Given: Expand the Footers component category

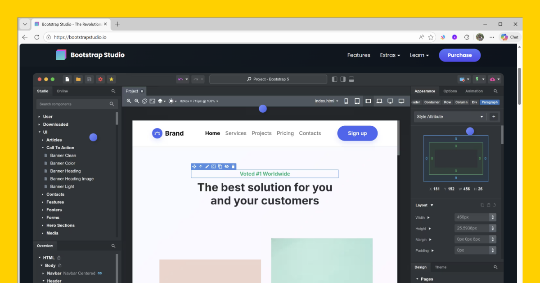Looking at the screenshot, I should point(54,209).
